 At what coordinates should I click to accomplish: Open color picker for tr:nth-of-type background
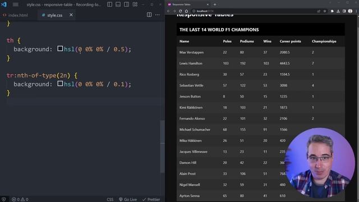[60, 84]
